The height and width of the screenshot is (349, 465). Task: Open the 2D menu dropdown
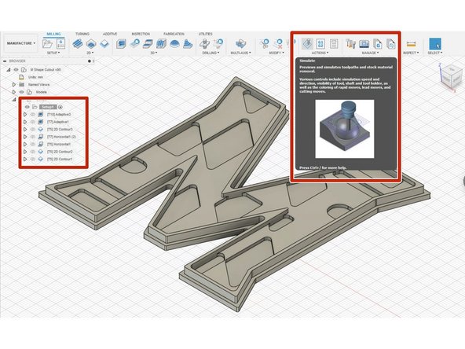coord(90,53)
